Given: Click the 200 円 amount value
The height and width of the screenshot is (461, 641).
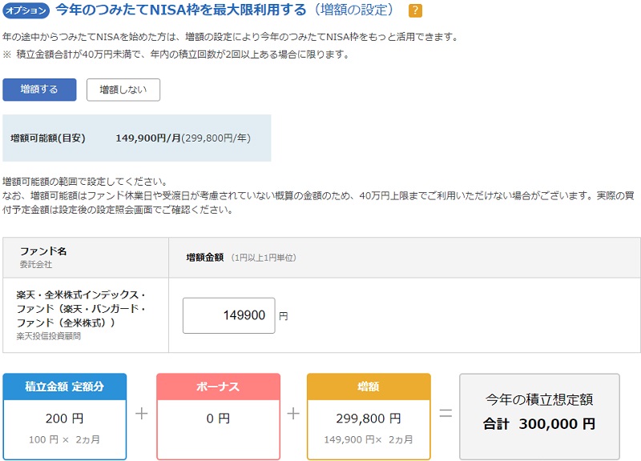Looking at the screenshot, I should coord(65,418).
